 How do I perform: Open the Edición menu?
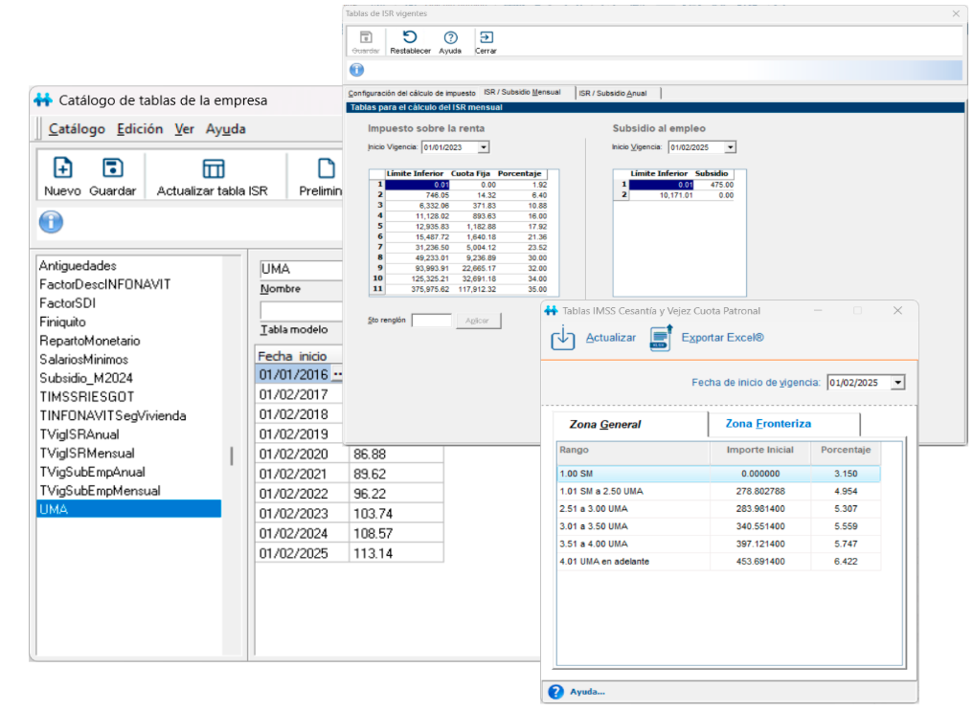pos(140,129)
